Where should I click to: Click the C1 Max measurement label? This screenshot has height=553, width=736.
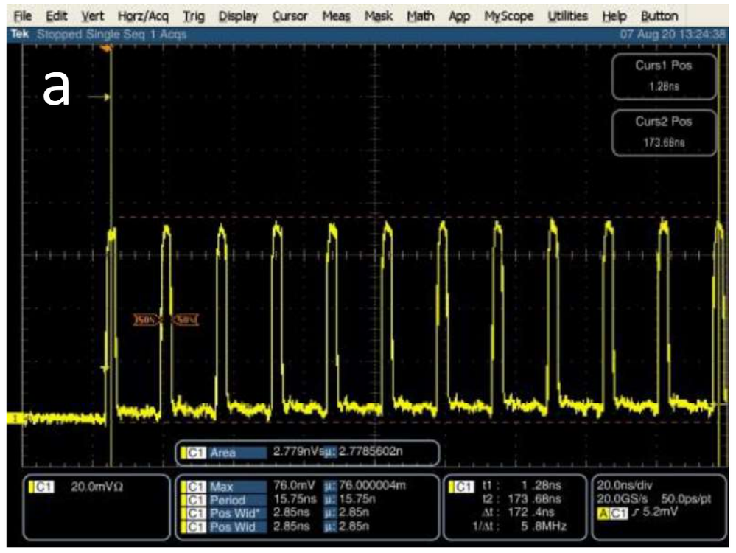tap(223, 487)
